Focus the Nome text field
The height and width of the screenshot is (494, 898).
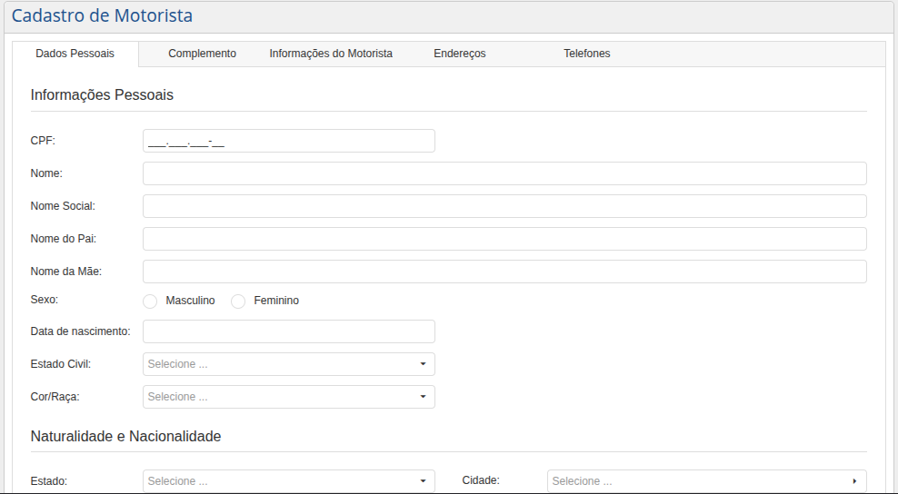click(504, 173)
